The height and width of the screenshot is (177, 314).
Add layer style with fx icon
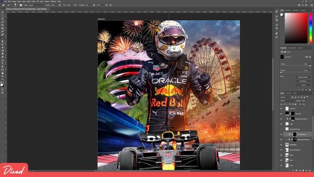293,171
